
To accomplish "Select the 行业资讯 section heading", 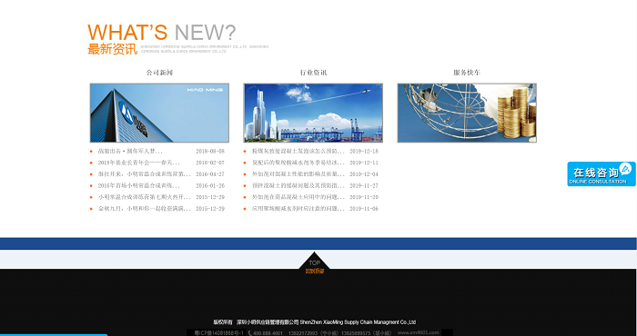I will pos(313,73).
